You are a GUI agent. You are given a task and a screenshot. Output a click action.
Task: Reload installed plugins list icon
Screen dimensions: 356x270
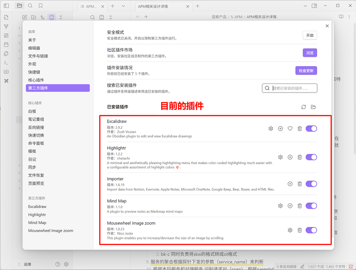click(303, 107)
